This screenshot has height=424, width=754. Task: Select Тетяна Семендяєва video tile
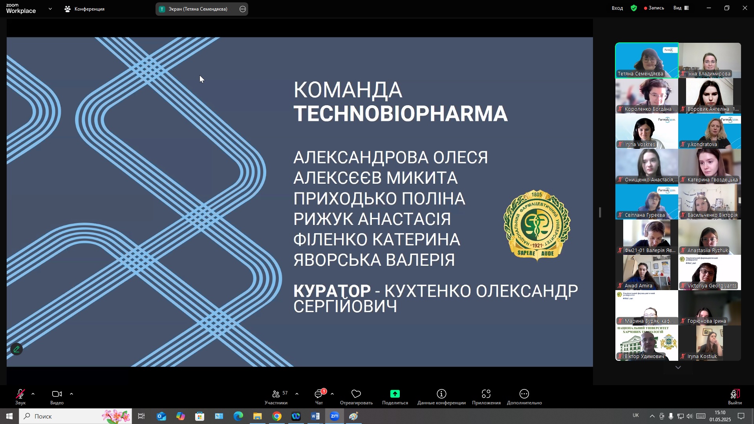[x=647, y=60]
